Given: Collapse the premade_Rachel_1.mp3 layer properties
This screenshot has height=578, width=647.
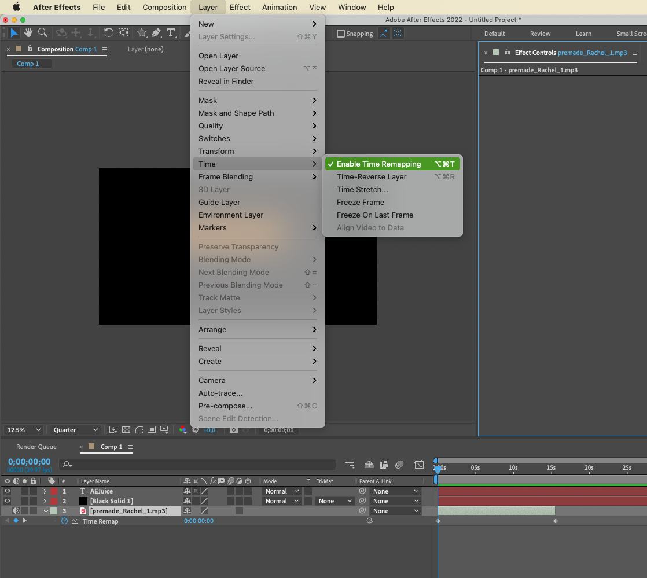Looking at the screenshot, I should pos(46,511).
